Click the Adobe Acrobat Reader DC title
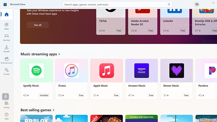The width and height of the screenshot is (217, 122). 140,23
